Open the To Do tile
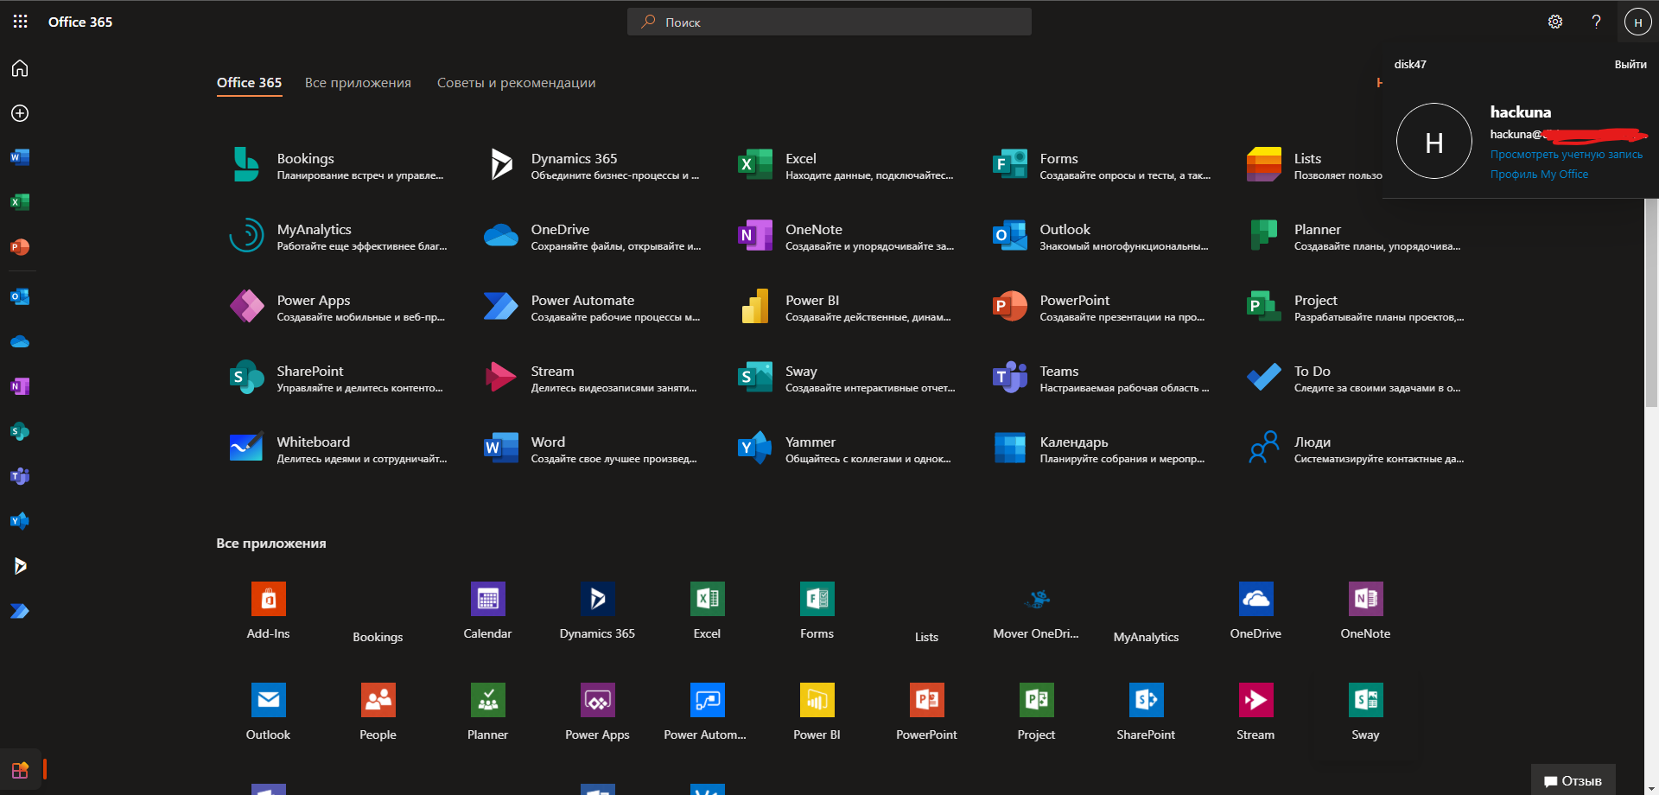Viewport: 1659px width, 795px height. pos(1354,378)
